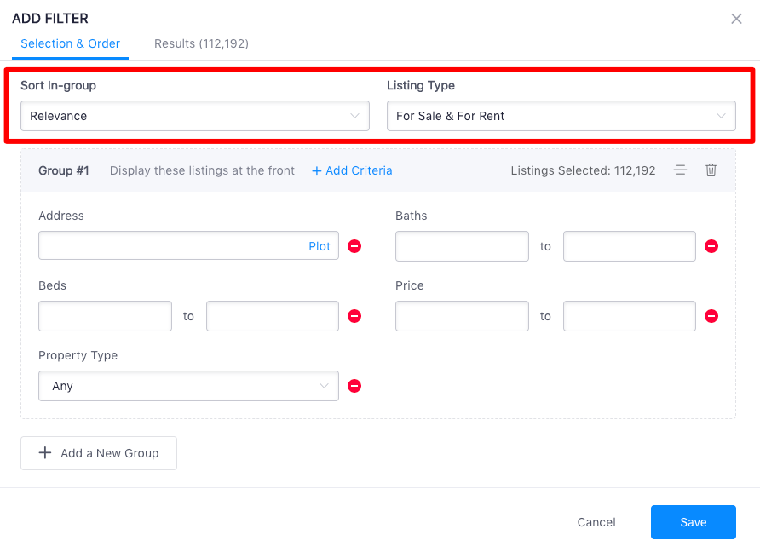Click the Plot link in Address field

pos(320,246)
